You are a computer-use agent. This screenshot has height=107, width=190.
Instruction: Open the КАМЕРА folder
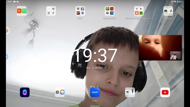click(168, 11)
